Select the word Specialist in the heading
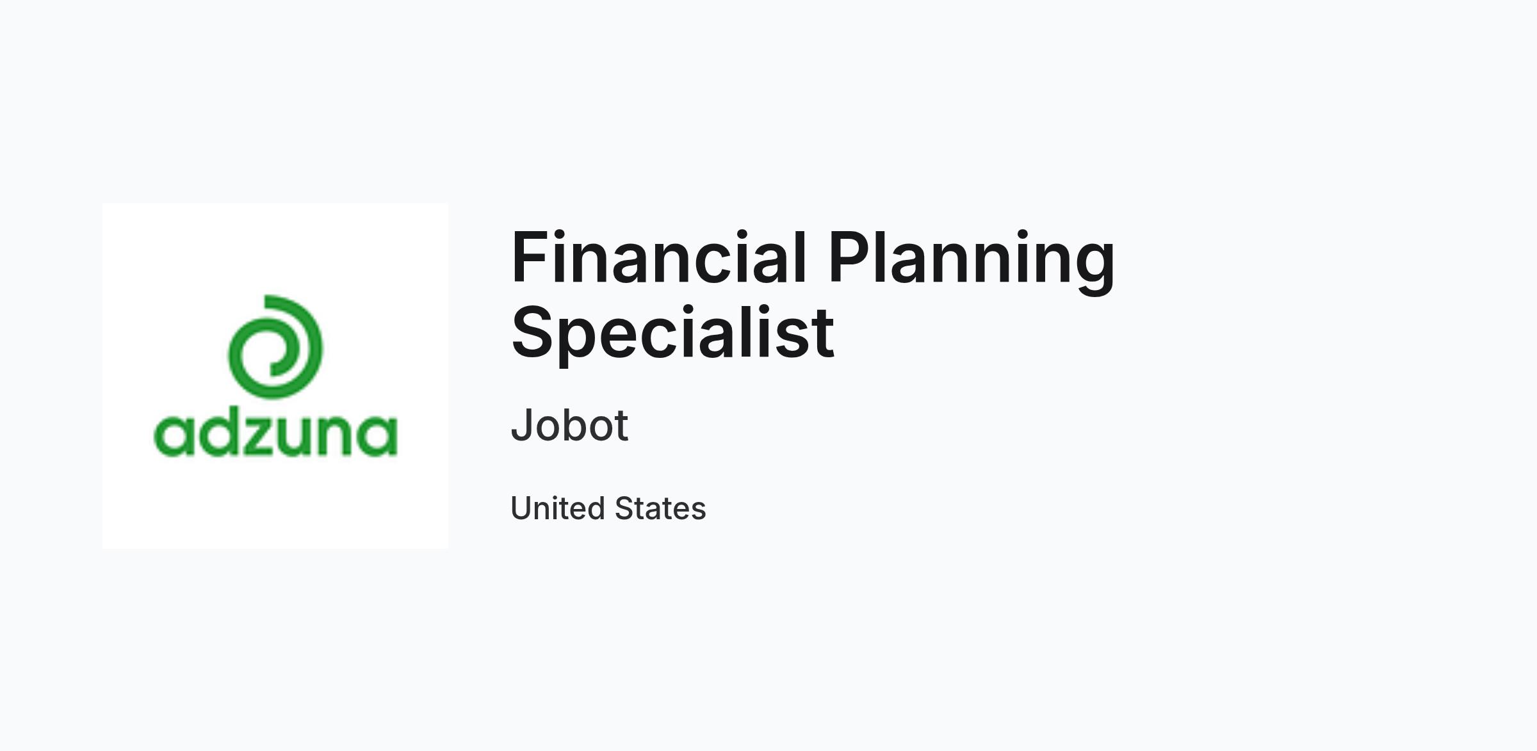This screenshot has height=751, width=1537. click(673, 333)
